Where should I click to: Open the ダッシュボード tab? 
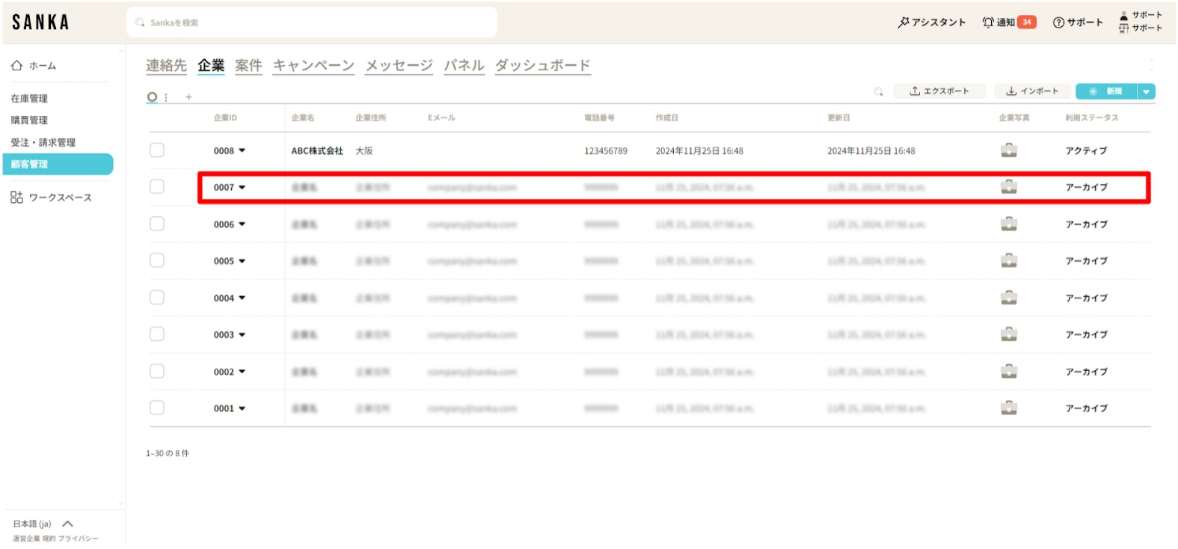click(542, 66)
